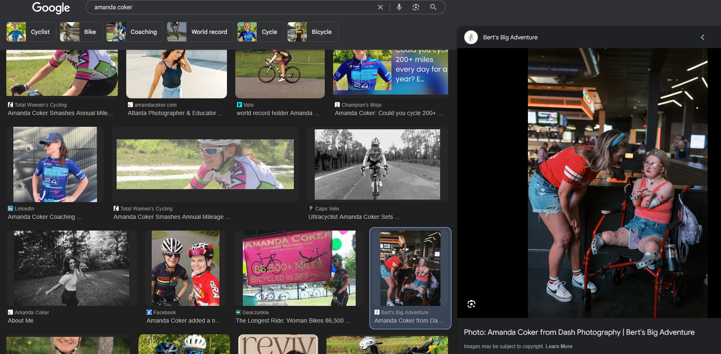Select the World record filter chip

coord(200,32)
